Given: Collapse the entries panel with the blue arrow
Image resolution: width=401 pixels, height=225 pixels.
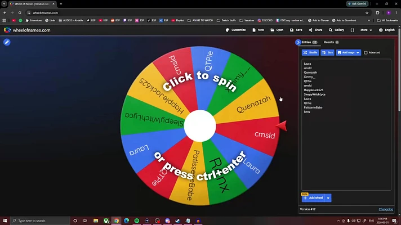Looking at the screenshot, I should coord(298,42).
